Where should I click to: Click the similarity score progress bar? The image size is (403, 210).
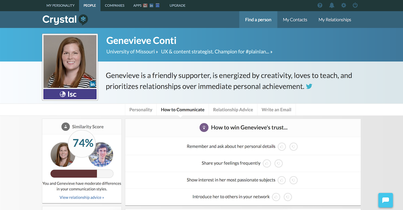[x=82, y=173]
